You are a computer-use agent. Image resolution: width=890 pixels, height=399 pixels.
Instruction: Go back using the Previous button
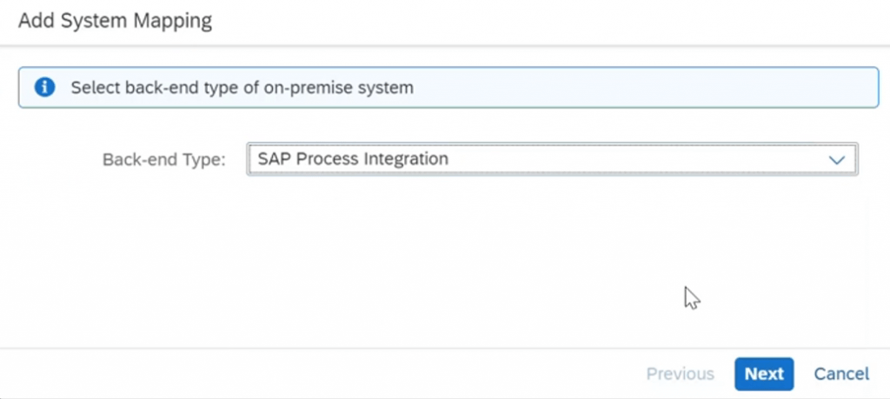pyautogui.click(x=680, y=374)
